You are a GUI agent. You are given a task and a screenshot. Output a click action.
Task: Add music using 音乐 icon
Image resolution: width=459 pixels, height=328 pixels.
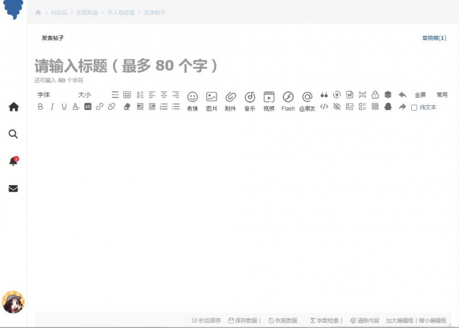[250, 101]
